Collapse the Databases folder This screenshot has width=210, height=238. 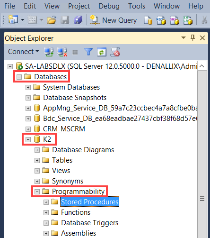click(19, 77)
